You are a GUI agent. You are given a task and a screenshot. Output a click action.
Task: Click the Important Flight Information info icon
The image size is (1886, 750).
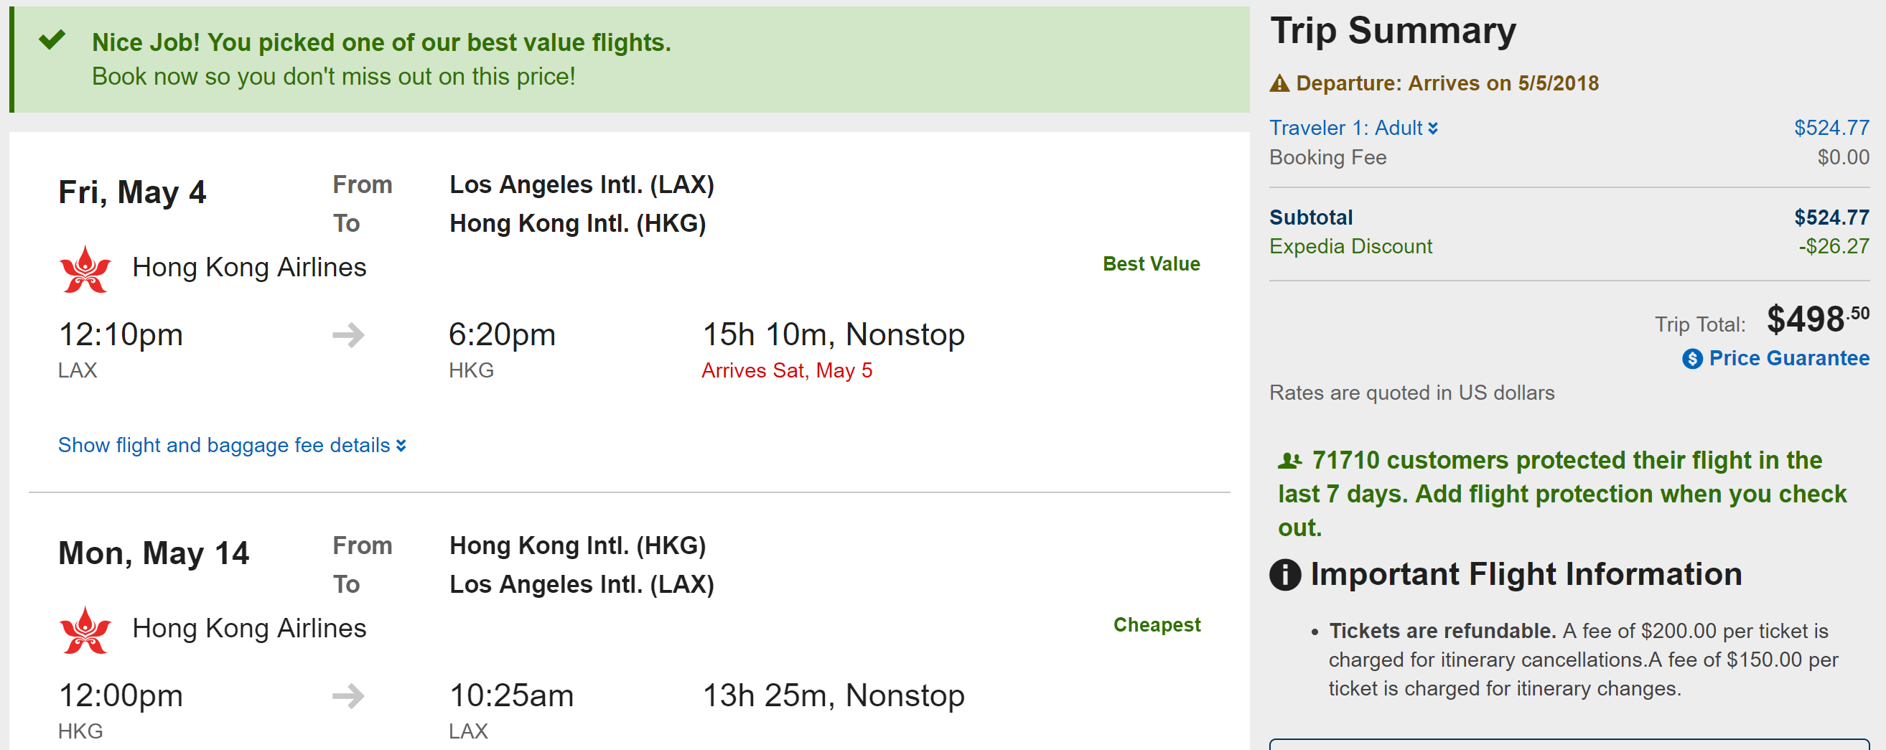tap(1285, 574)
